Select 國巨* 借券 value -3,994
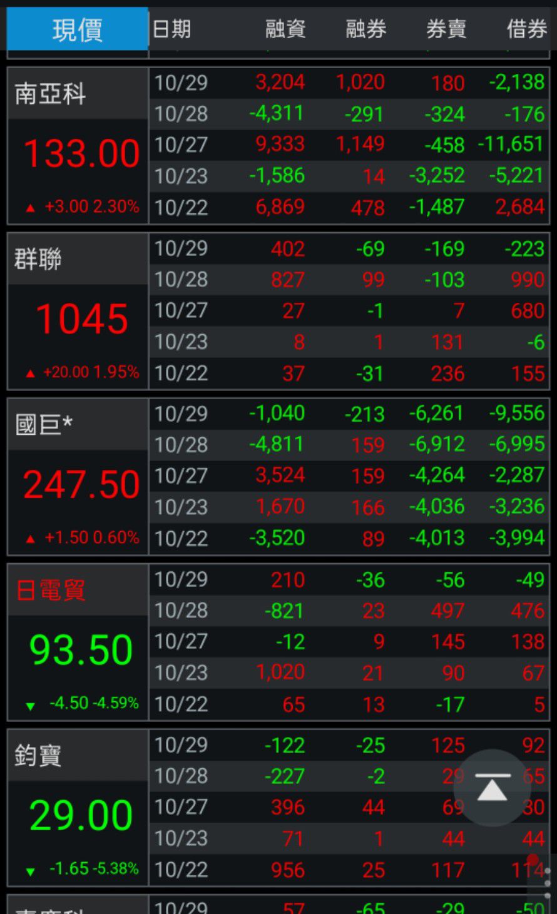 point(517,538)
